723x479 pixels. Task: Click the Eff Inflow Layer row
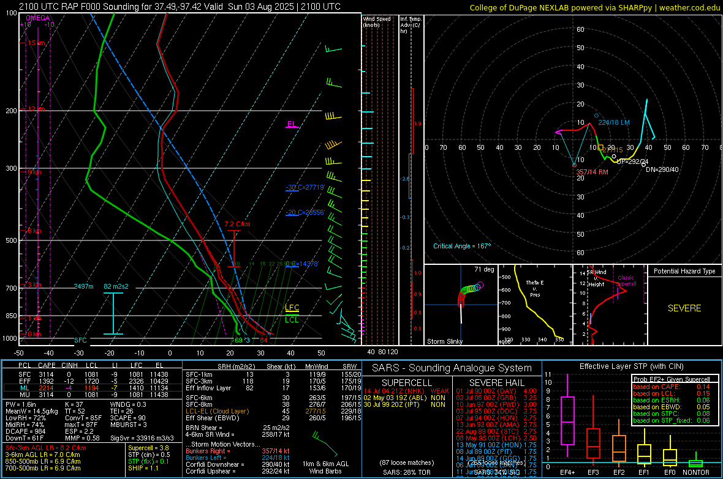click(273, 388)
